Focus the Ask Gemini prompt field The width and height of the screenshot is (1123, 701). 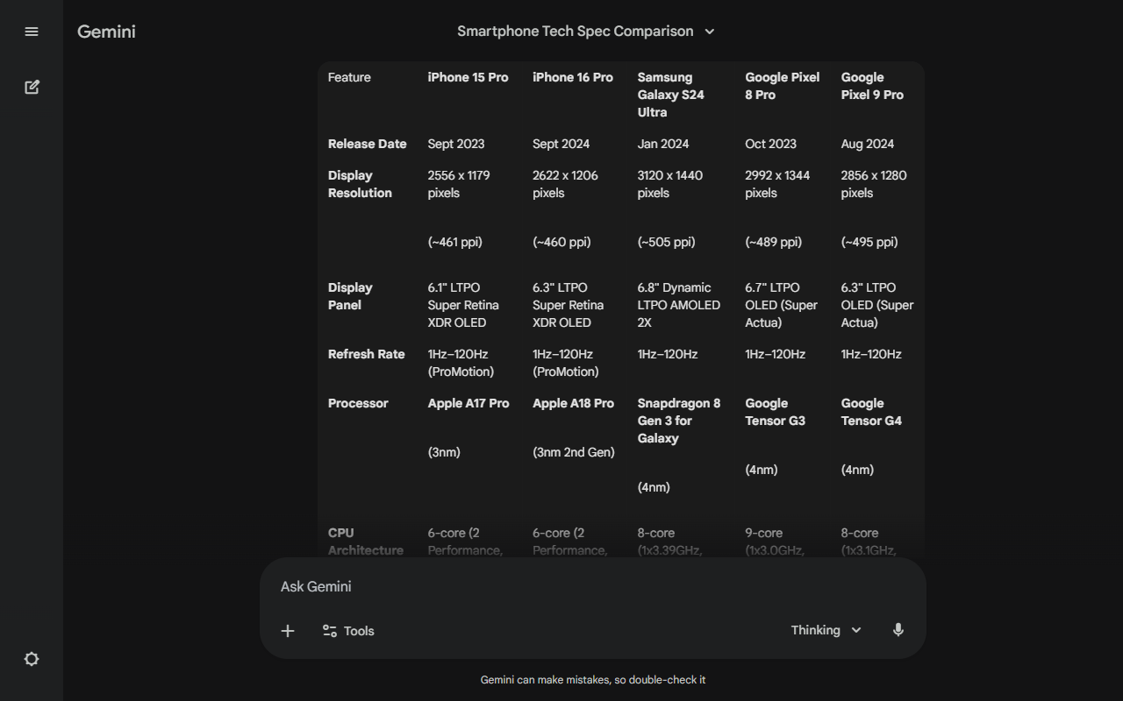click(593, 586)
